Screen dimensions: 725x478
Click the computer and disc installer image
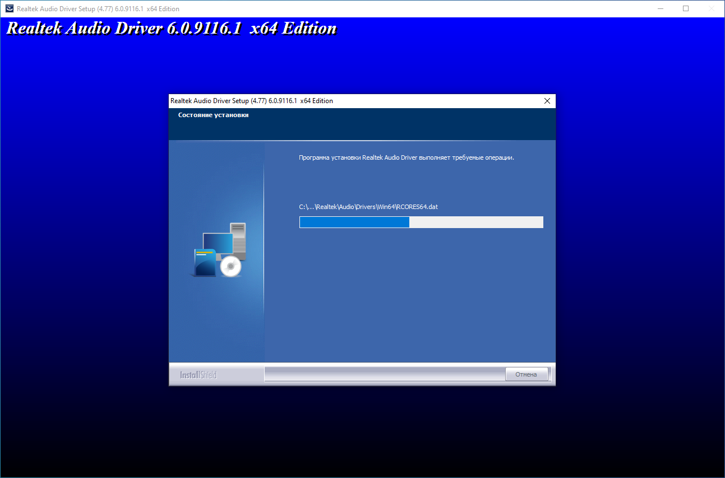(218, 249)
